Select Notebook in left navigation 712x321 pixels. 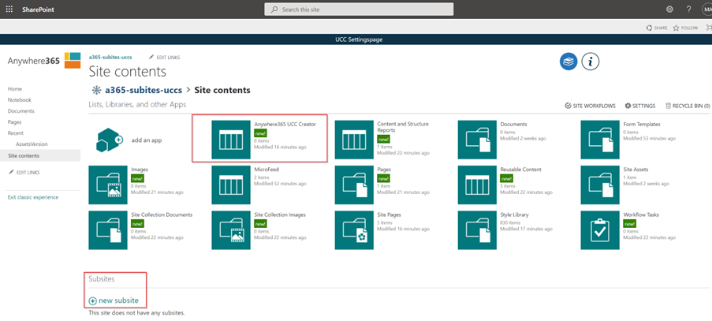pos(20,100)
